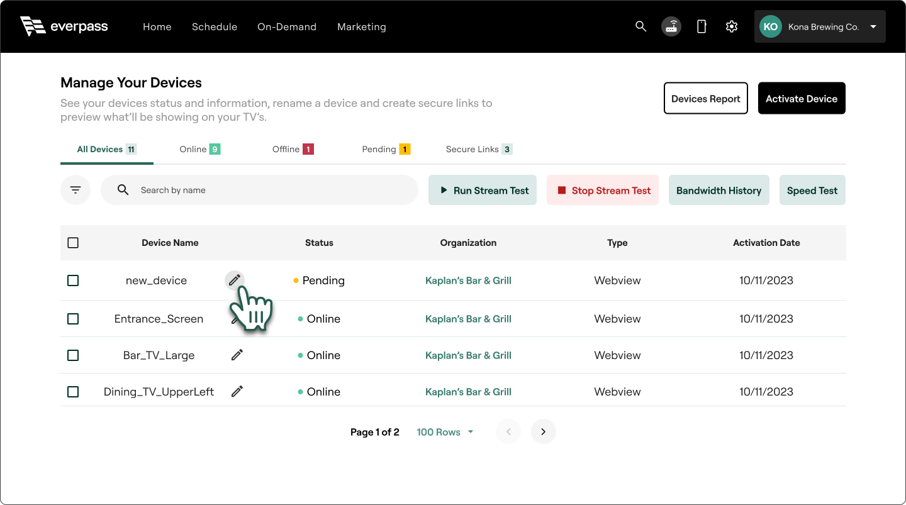Viewport: 906px width, 505px height.
Task: Open the filter list icon button
Action: 75,190
